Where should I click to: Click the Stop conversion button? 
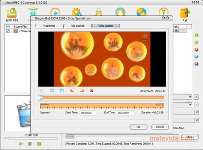click(189, 137)
